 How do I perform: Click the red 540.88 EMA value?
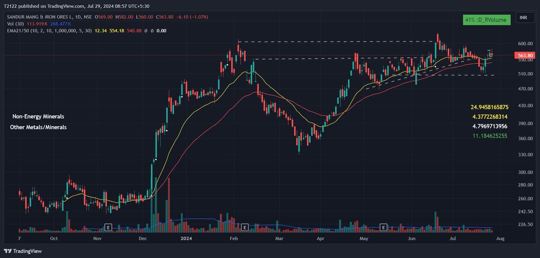pos(135,31)
